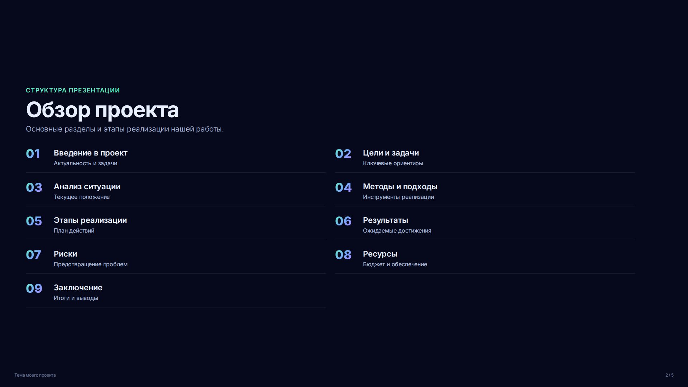Click the number 08

(343, 255)
